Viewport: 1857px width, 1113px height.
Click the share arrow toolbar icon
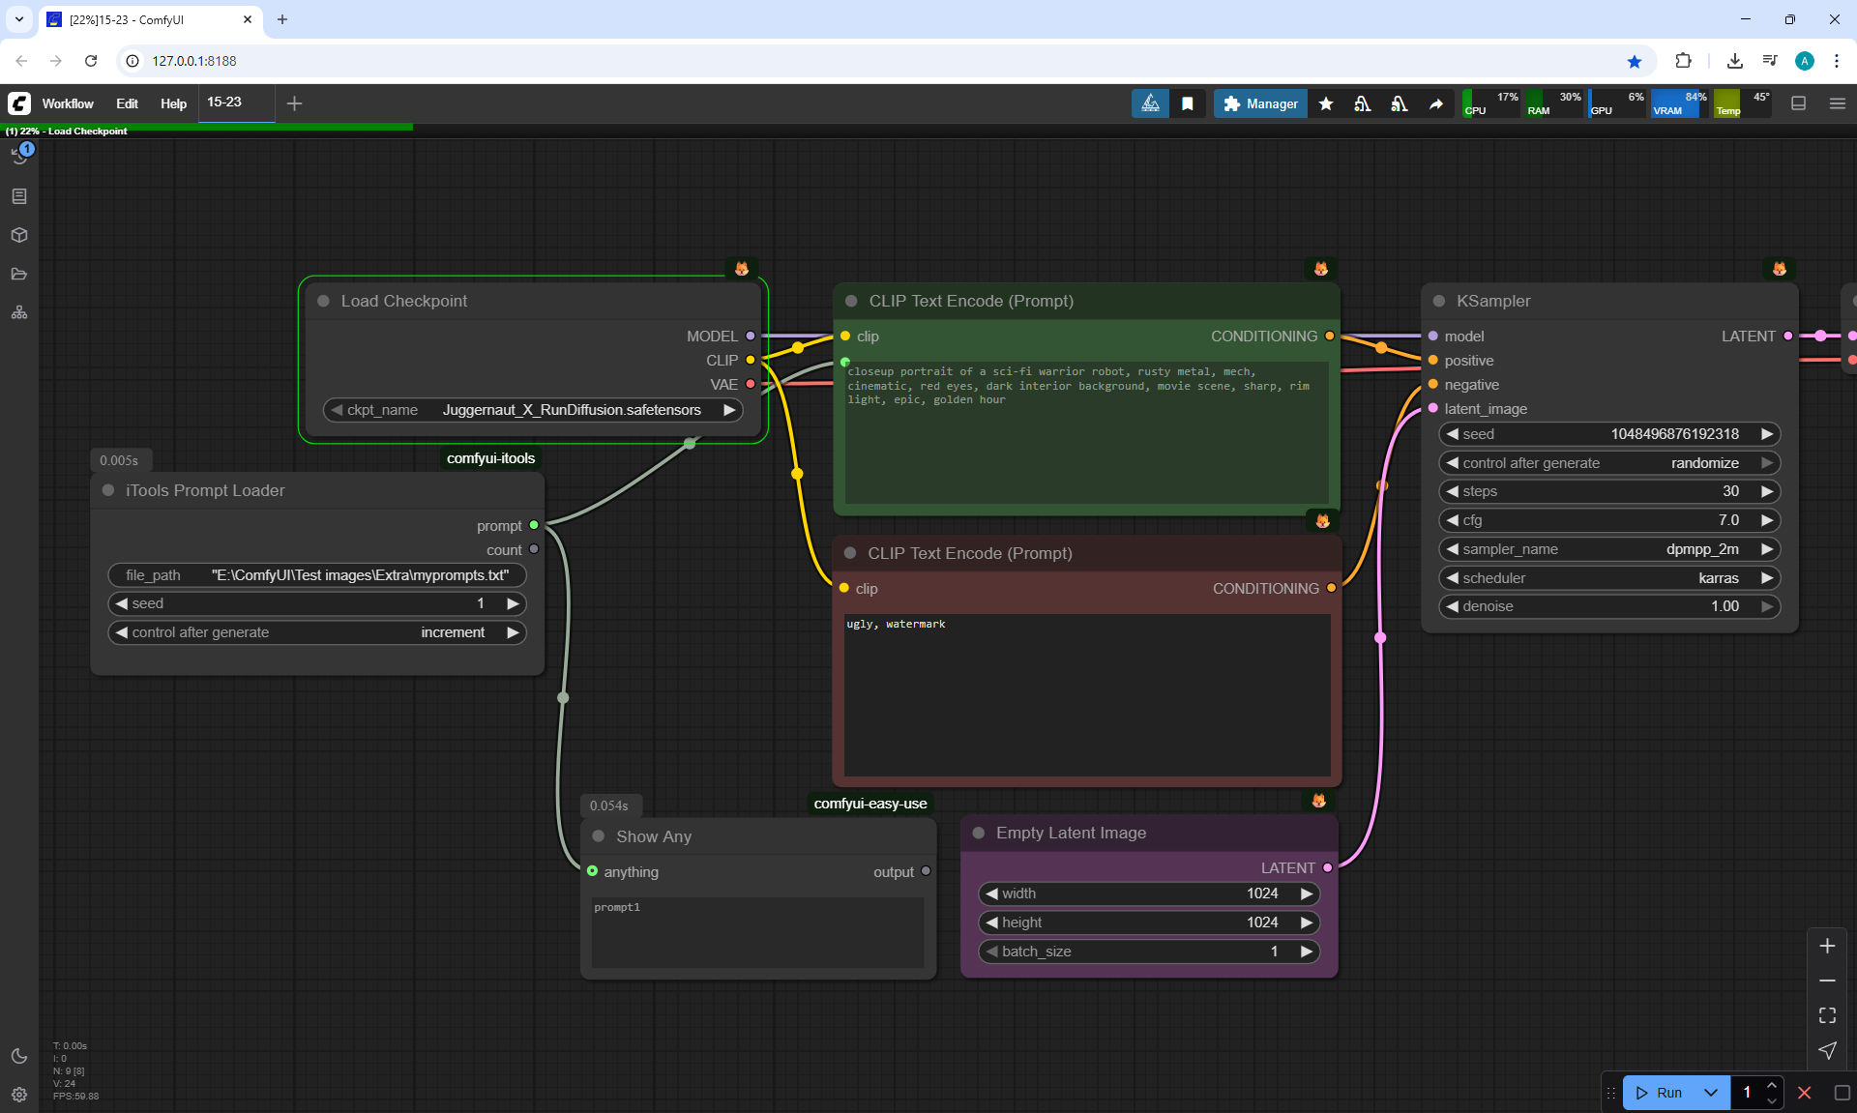point(1436,103)
